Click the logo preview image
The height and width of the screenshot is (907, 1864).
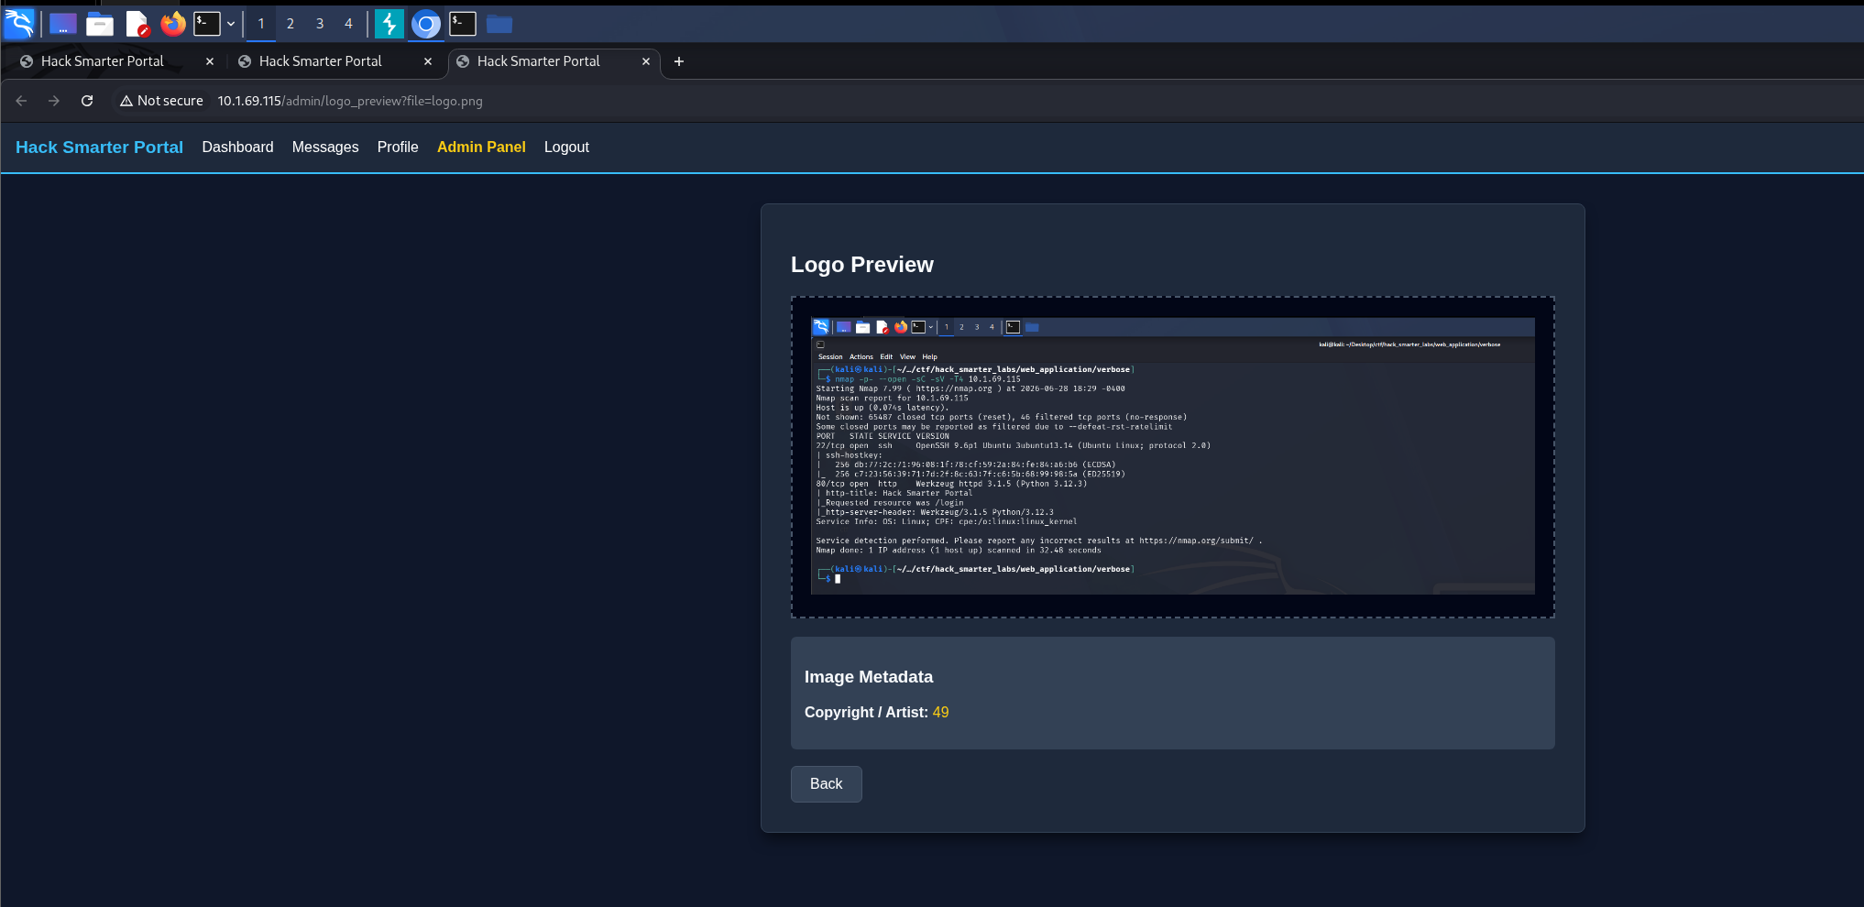point(1173,456)
